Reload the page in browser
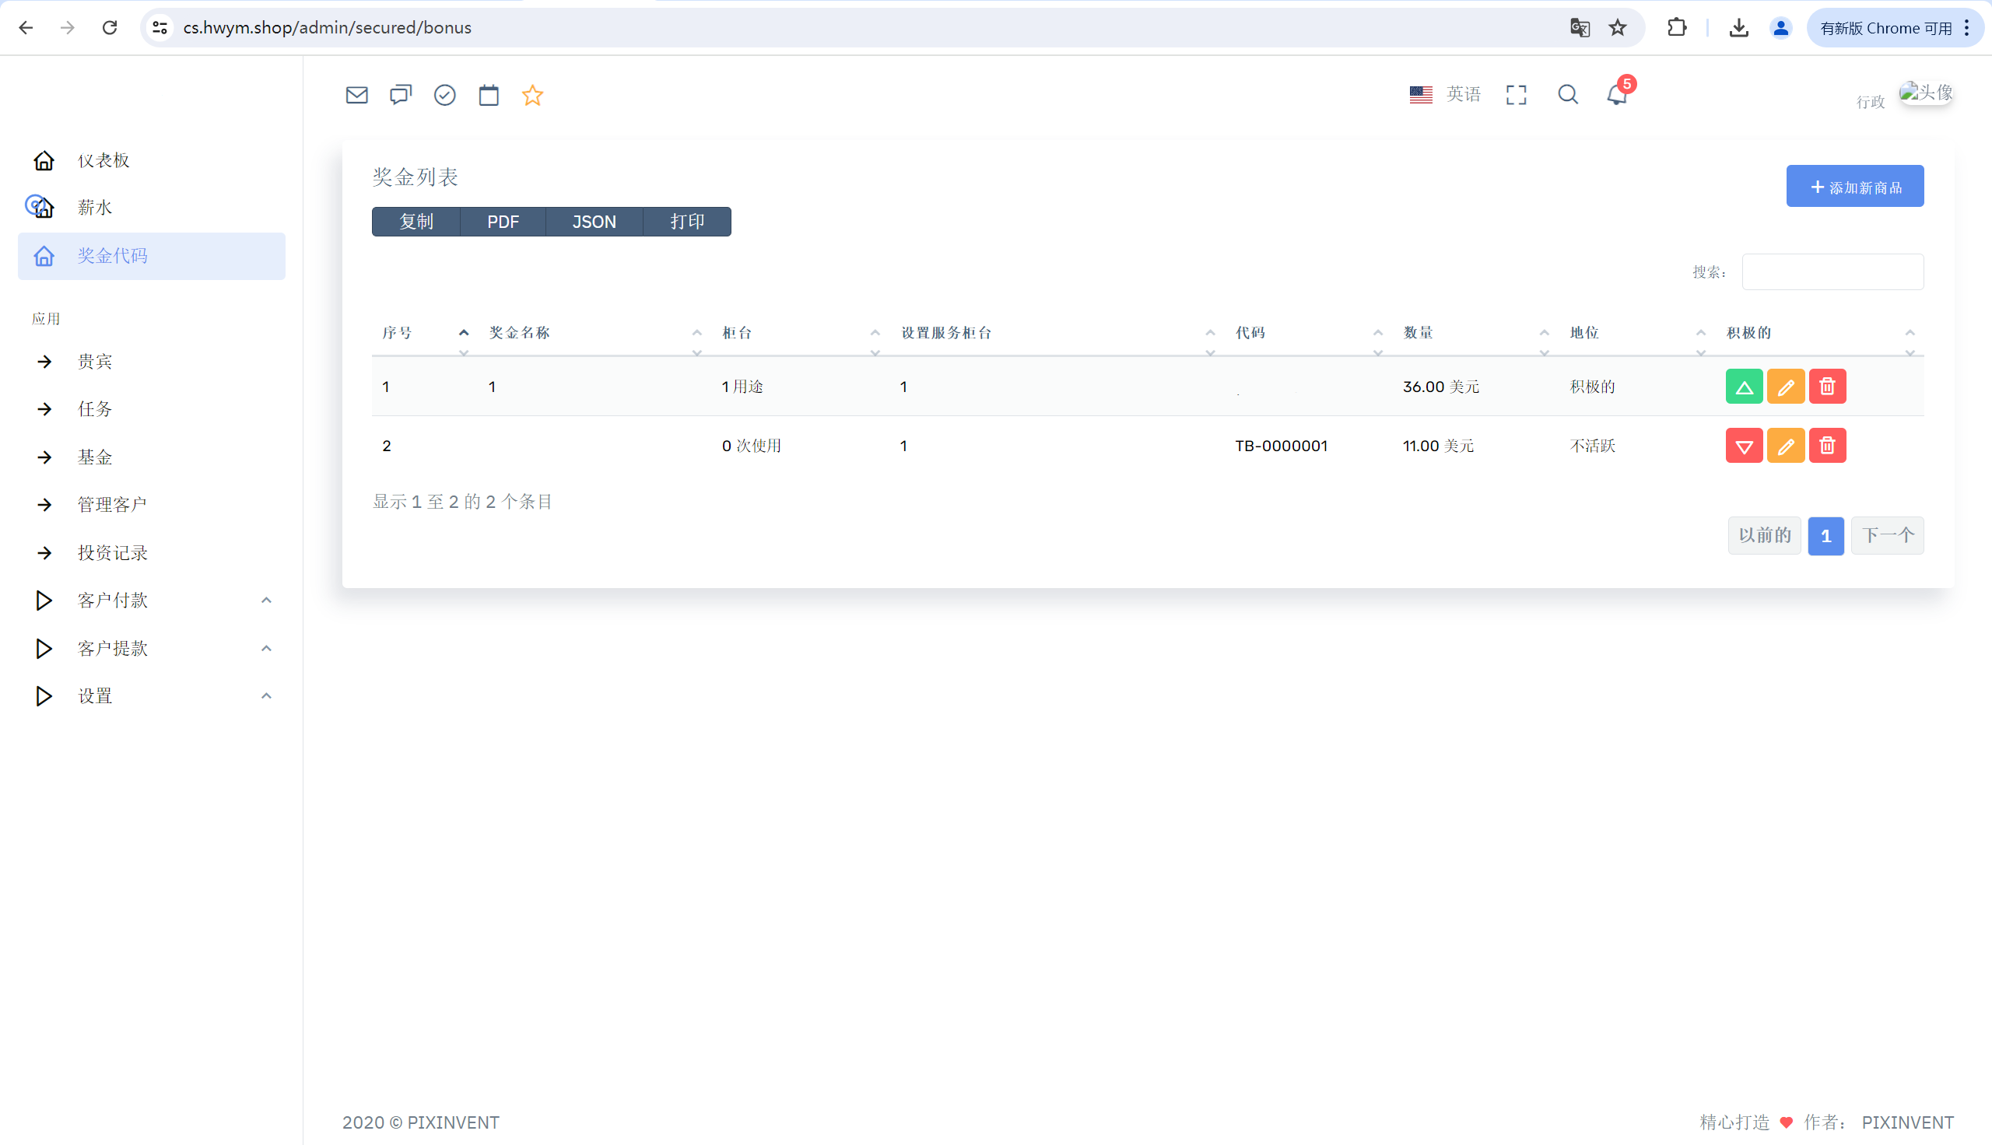Viewport: 1992px width, 1145px height. [109, 27]
